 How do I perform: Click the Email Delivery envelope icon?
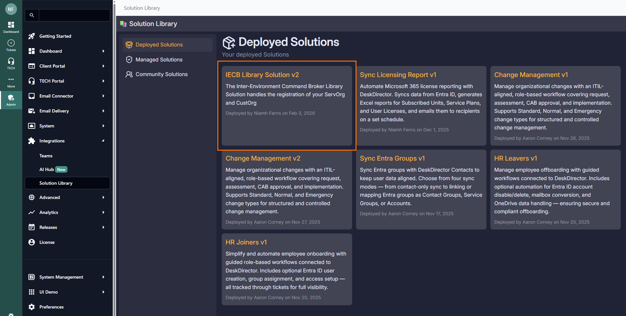click(x=32, y=111)
